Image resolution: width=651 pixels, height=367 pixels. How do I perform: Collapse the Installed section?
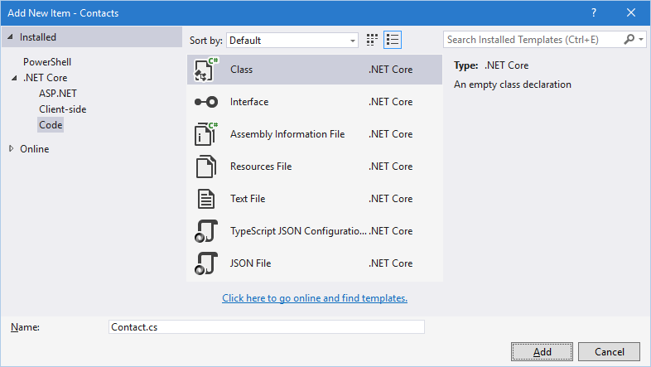tap(10, 37)
